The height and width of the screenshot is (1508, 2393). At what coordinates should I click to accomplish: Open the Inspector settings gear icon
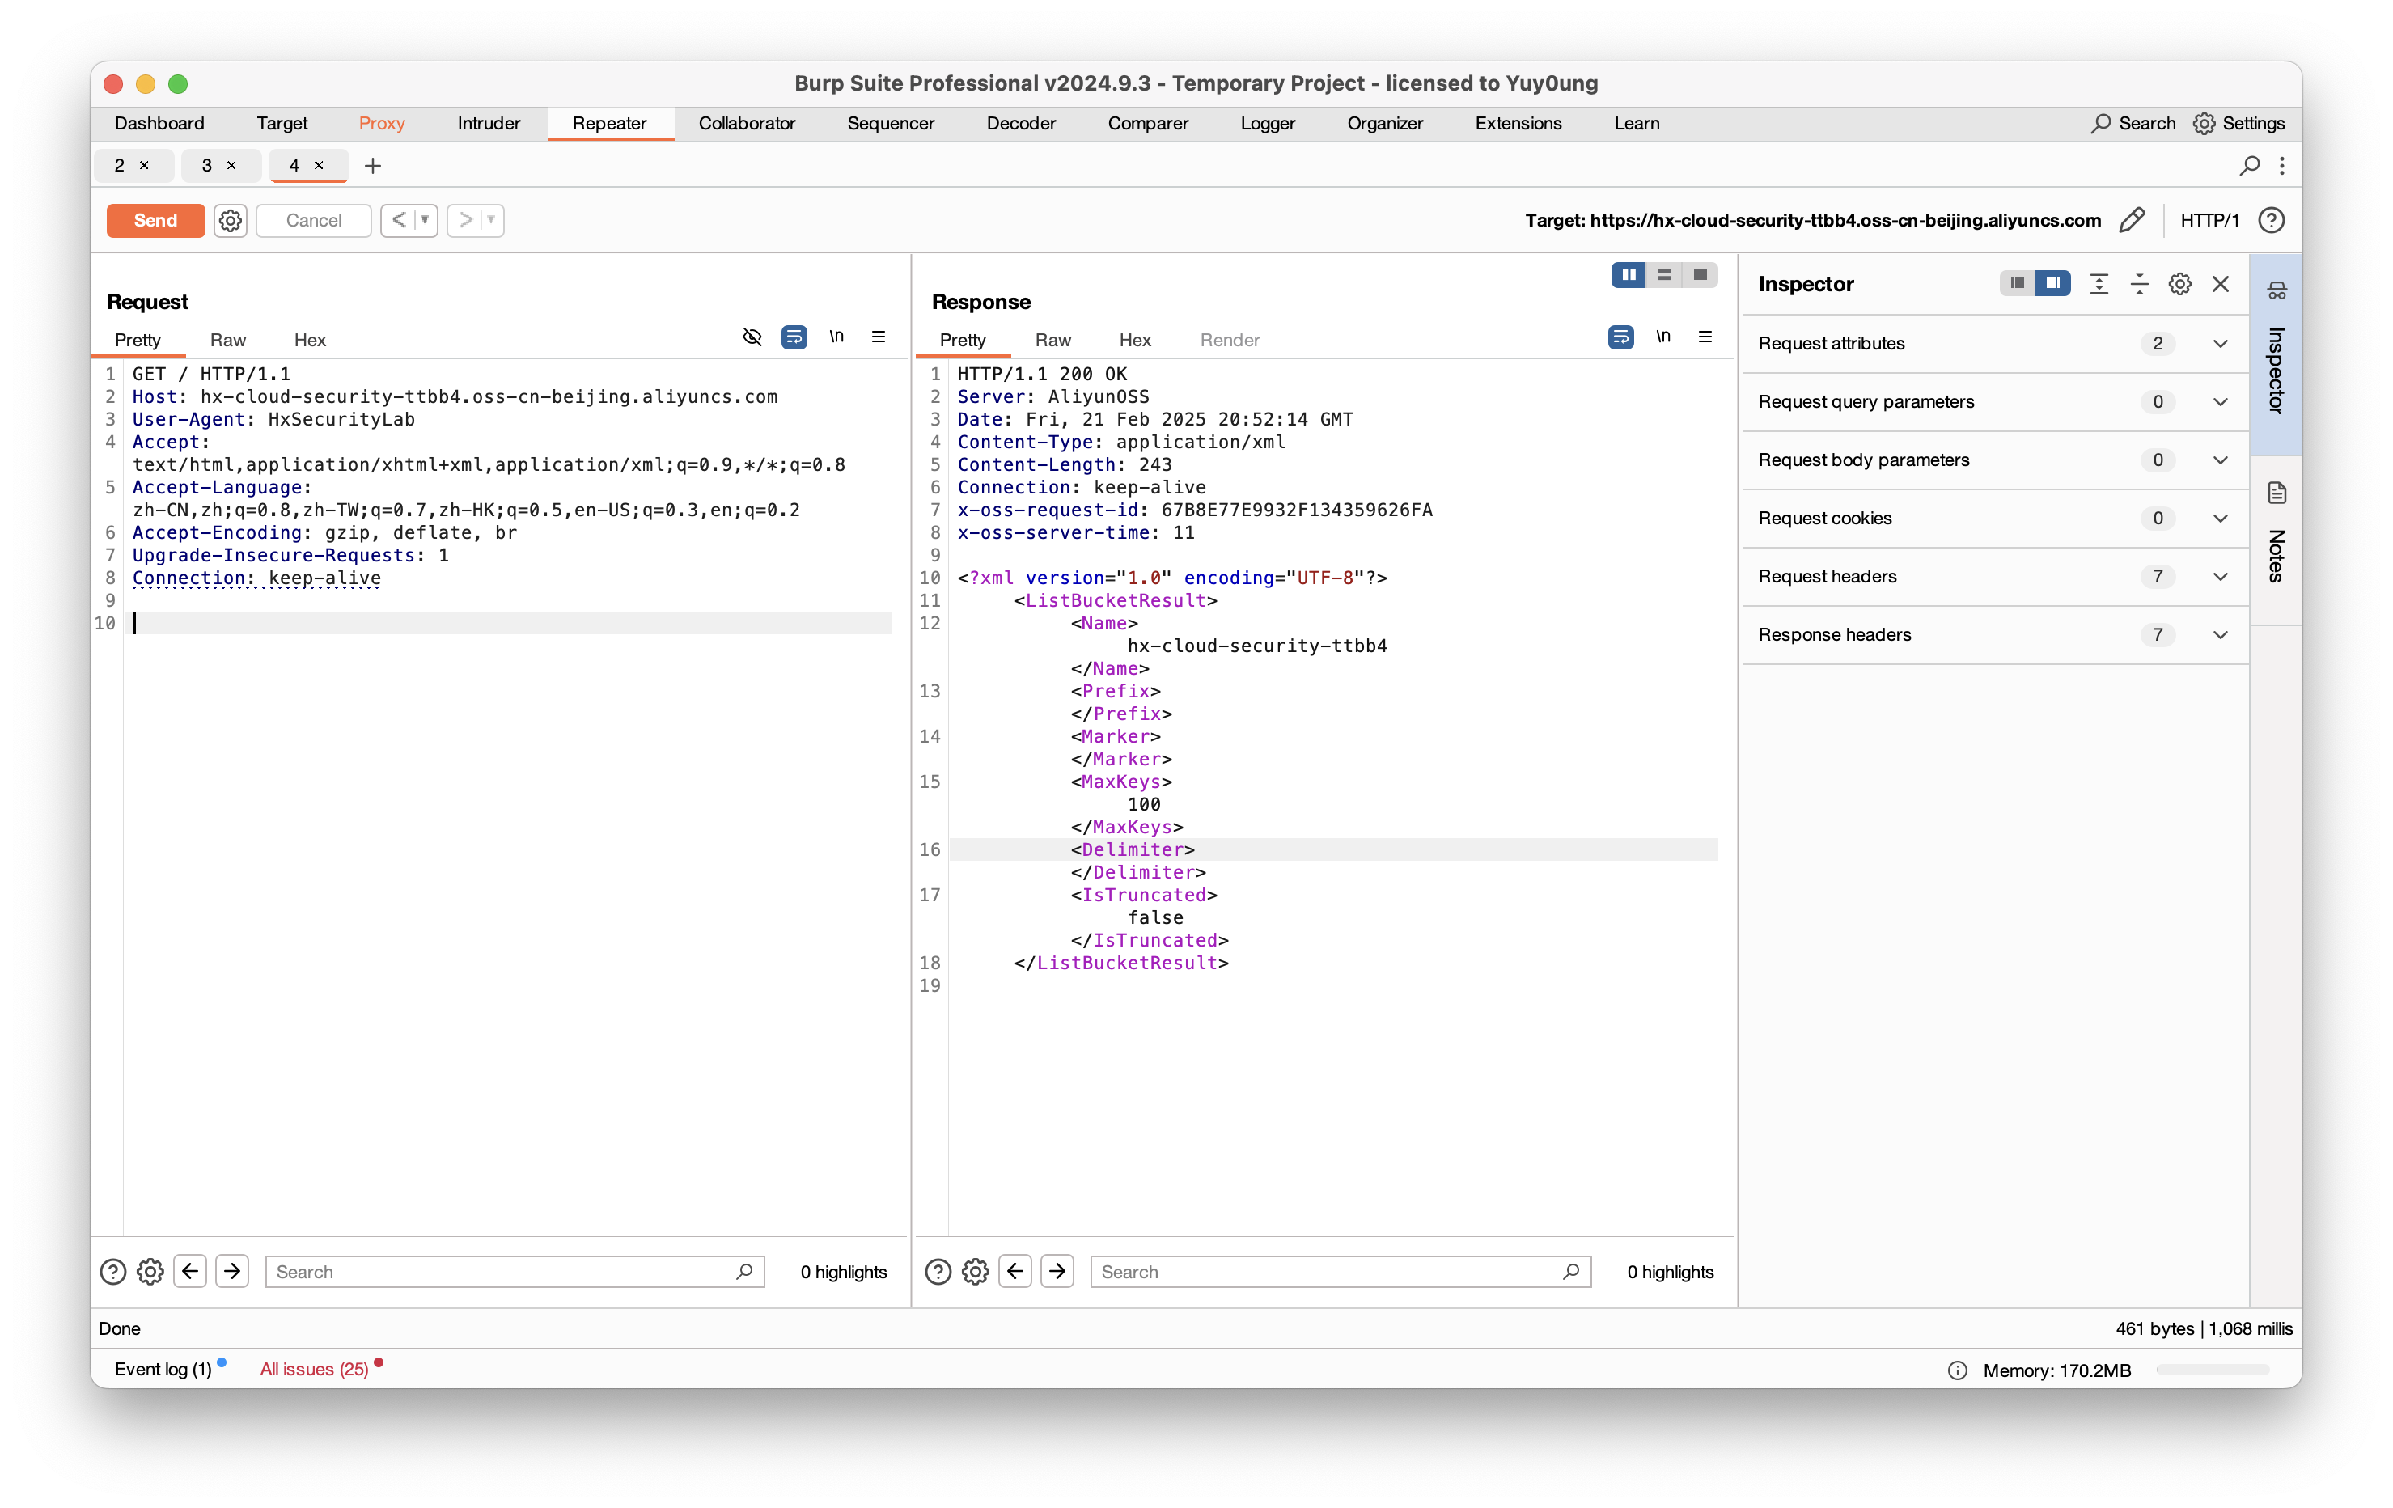2179,284
